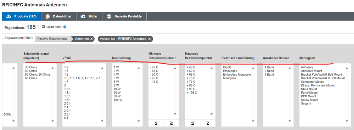Toggle the Smart Filter checkbox
Screen dimensions: 354x130
pos(43,27)
